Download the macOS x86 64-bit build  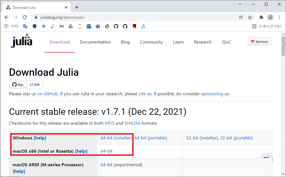106,151
